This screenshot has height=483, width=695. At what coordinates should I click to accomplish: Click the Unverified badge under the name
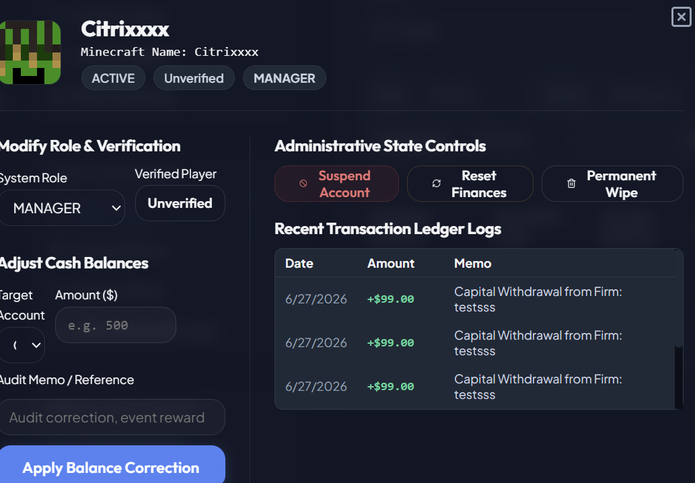194,78
